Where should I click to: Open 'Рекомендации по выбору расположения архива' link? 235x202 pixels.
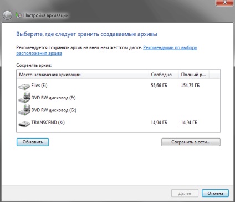tap(106, 50)
